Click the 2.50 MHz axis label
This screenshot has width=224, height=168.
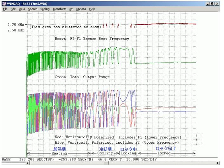pyautogui.click(x=16, y=30)
